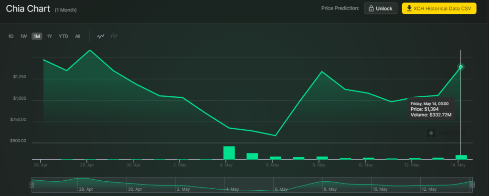Click the lock icon in Unlock button
The height and width of the screenshot is (196, 489).
[x=371, y=9]
